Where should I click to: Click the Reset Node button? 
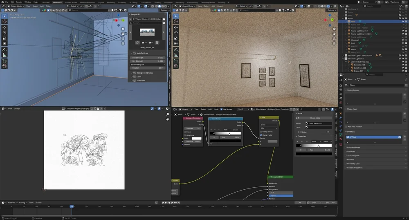coord(315,118)
